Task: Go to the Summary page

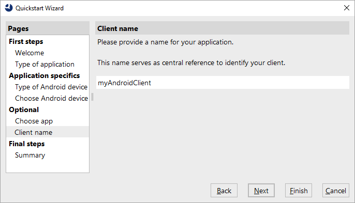Action: (x=30, y=155)
